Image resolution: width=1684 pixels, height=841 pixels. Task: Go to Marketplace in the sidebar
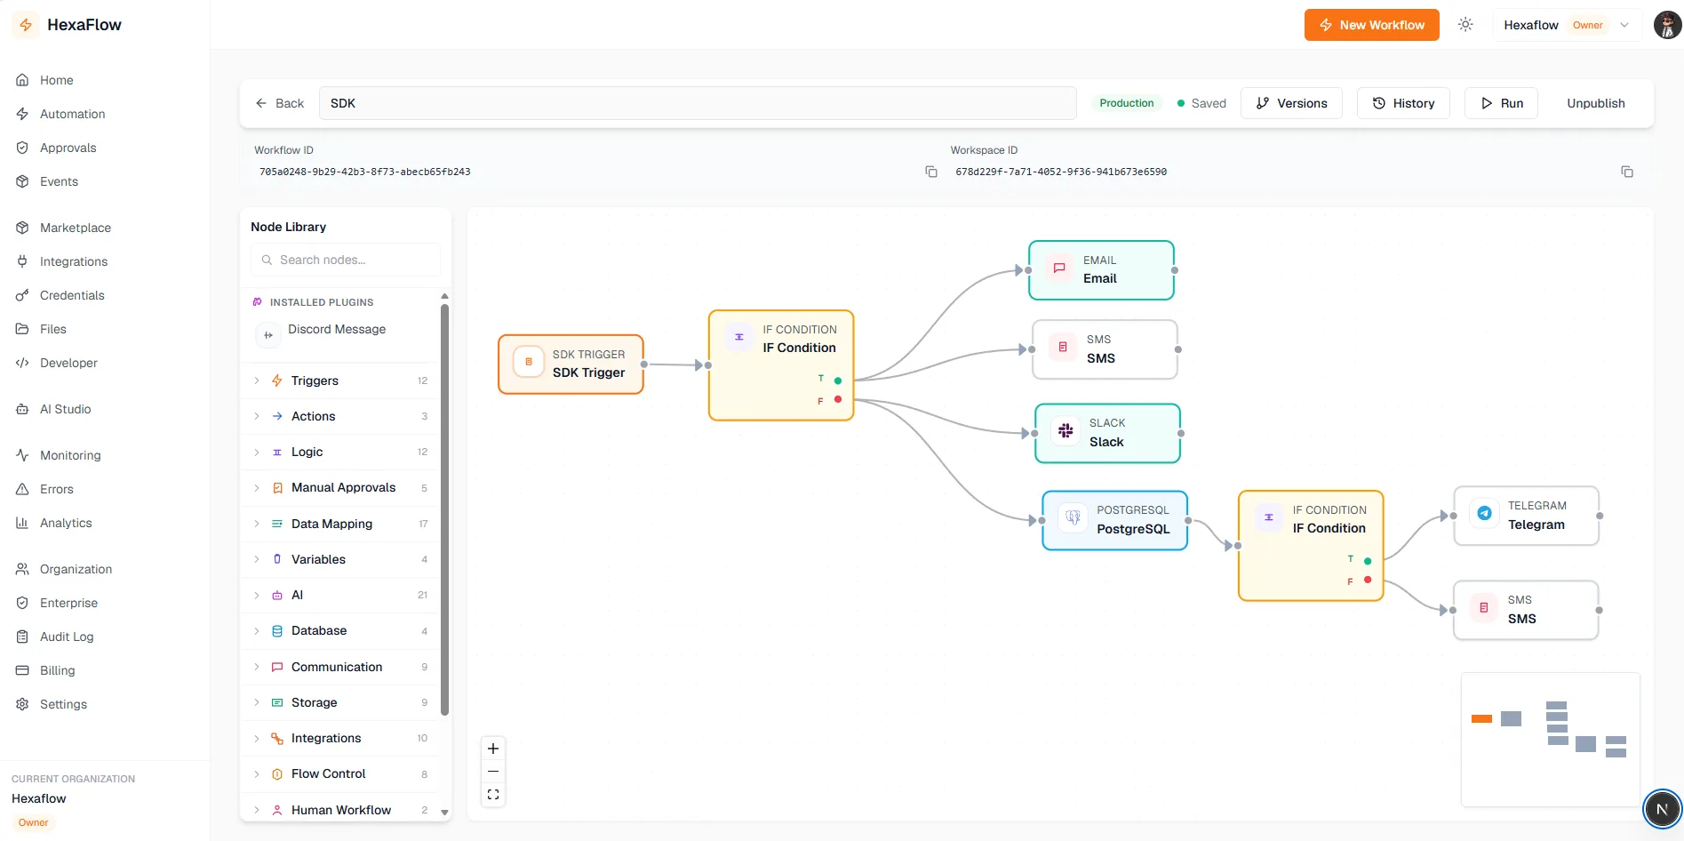click(75, 228)
